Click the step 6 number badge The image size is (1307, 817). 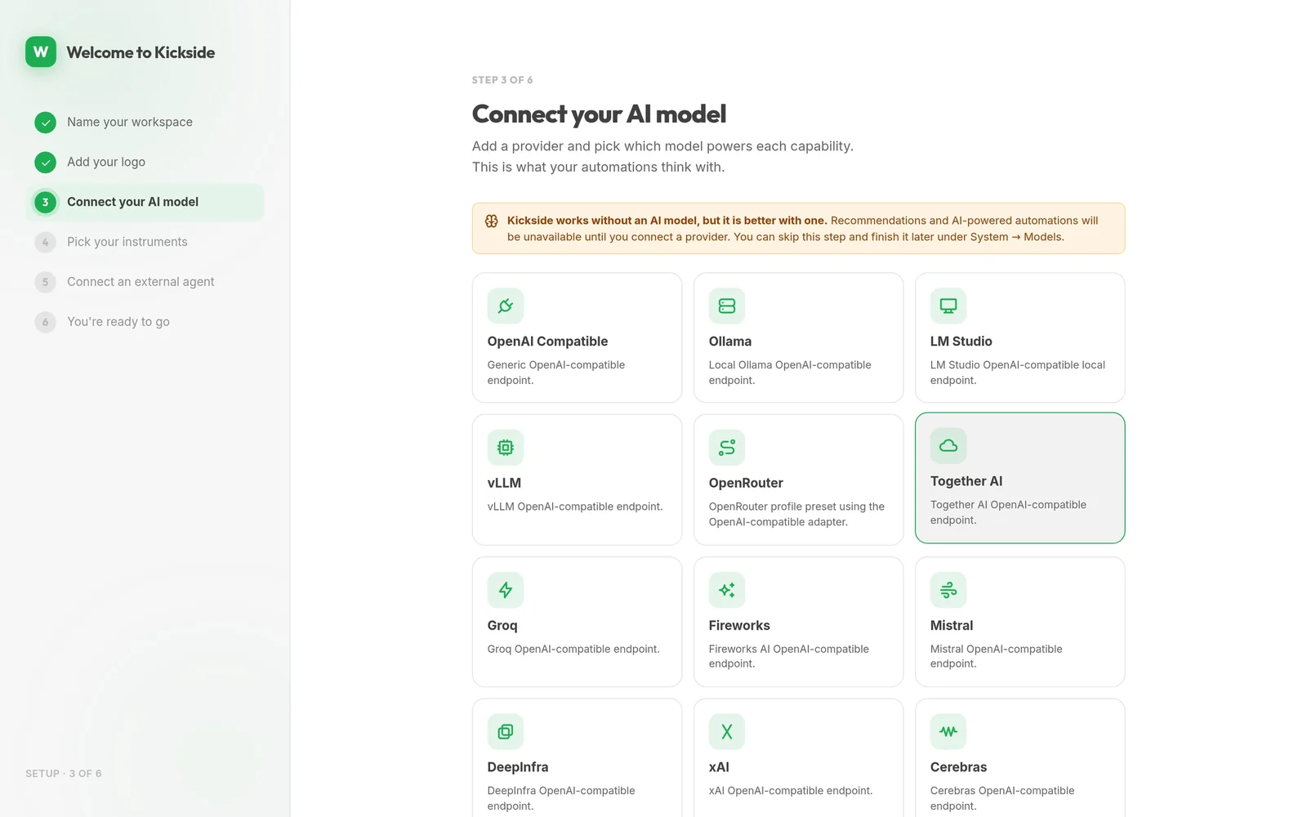(x=46, y=323)
